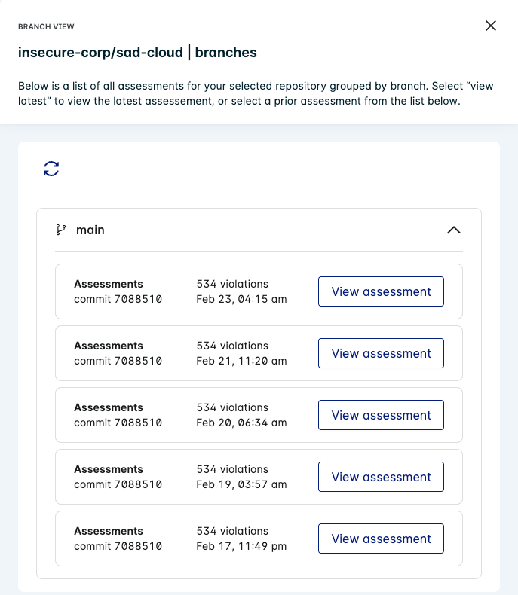The image size is (518, 595).
Task: Click the insecure-corp/sad-cloud branches title
Action: pyautogui.click(x=137, y=53)
